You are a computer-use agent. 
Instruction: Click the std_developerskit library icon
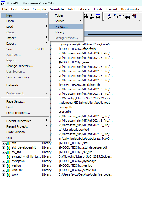[8, 147]
